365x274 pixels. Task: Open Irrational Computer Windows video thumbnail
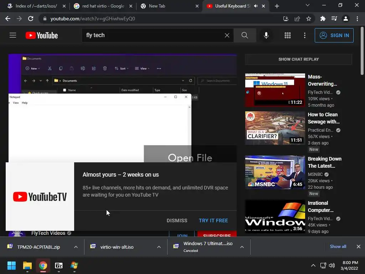pyautogui.click(x=275, y=217)
